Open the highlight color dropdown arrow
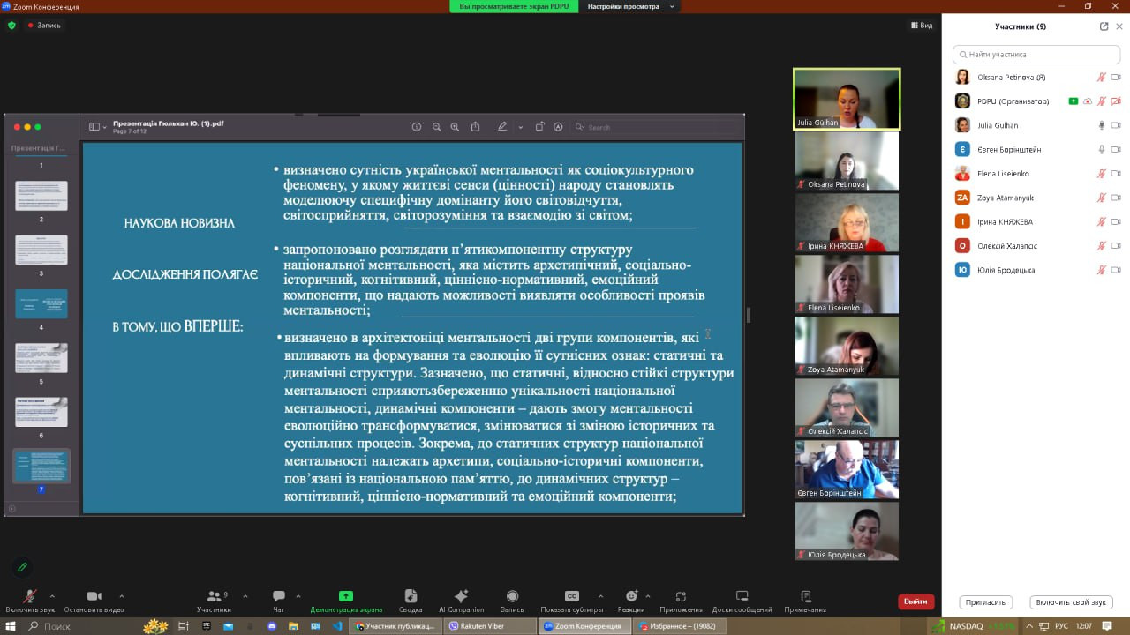Viewport: 1130px width, 635px height. tap(520, 128)
